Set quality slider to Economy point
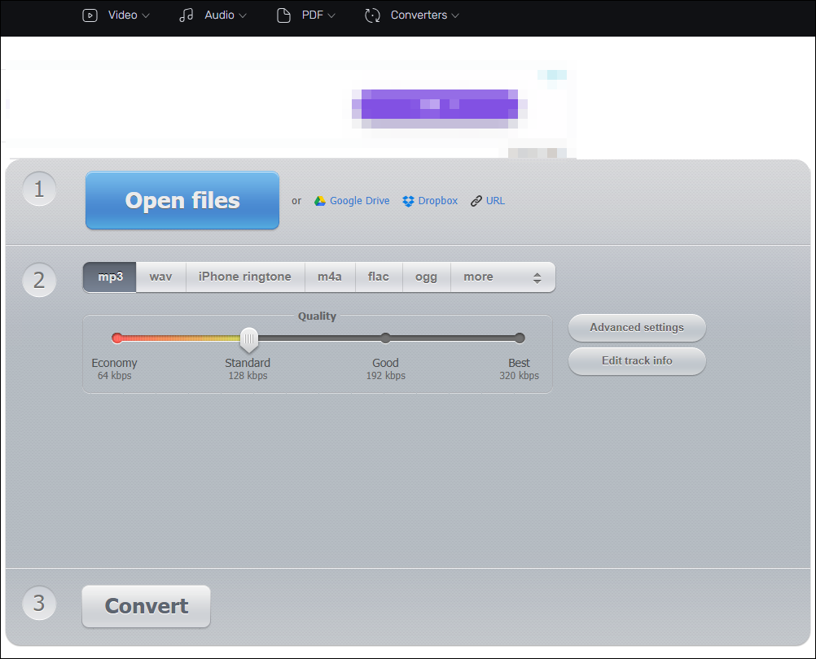Image resolution: width=816 pixels, height=659 pixels. [117, 338]
